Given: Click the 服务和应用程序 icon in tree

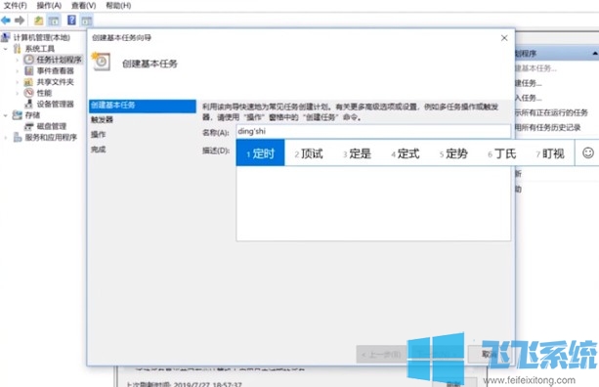Looking at the screenshot, I should coord(18,137).
